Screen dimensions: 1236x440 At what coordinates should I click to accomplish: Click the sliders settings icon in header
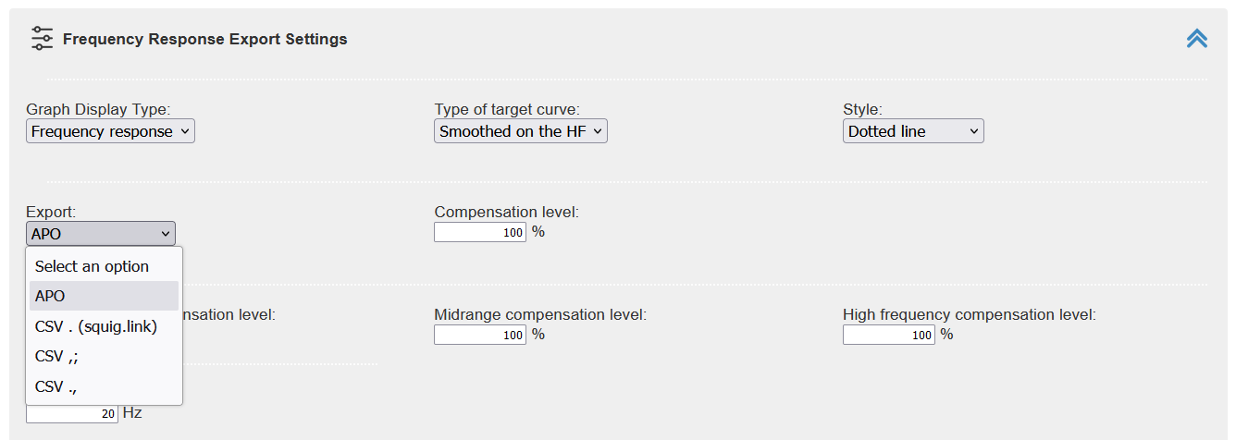coord(42,39)
